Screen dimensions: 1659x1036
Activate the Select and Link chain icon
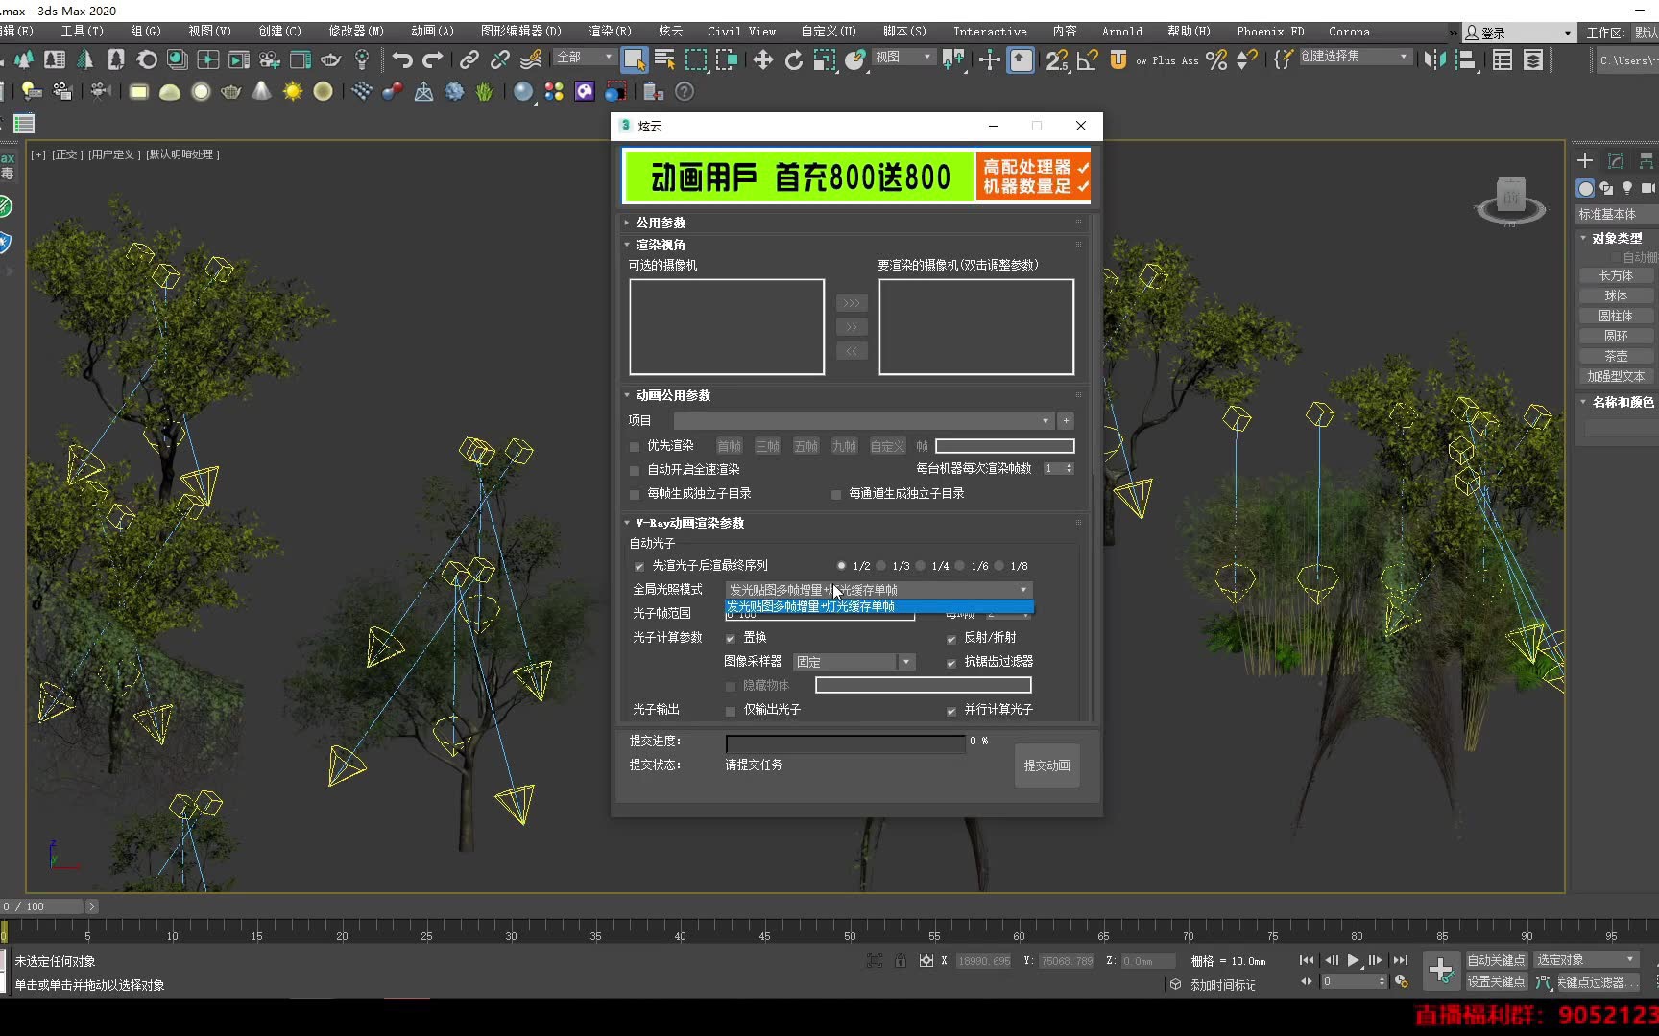tap(469, 60)
